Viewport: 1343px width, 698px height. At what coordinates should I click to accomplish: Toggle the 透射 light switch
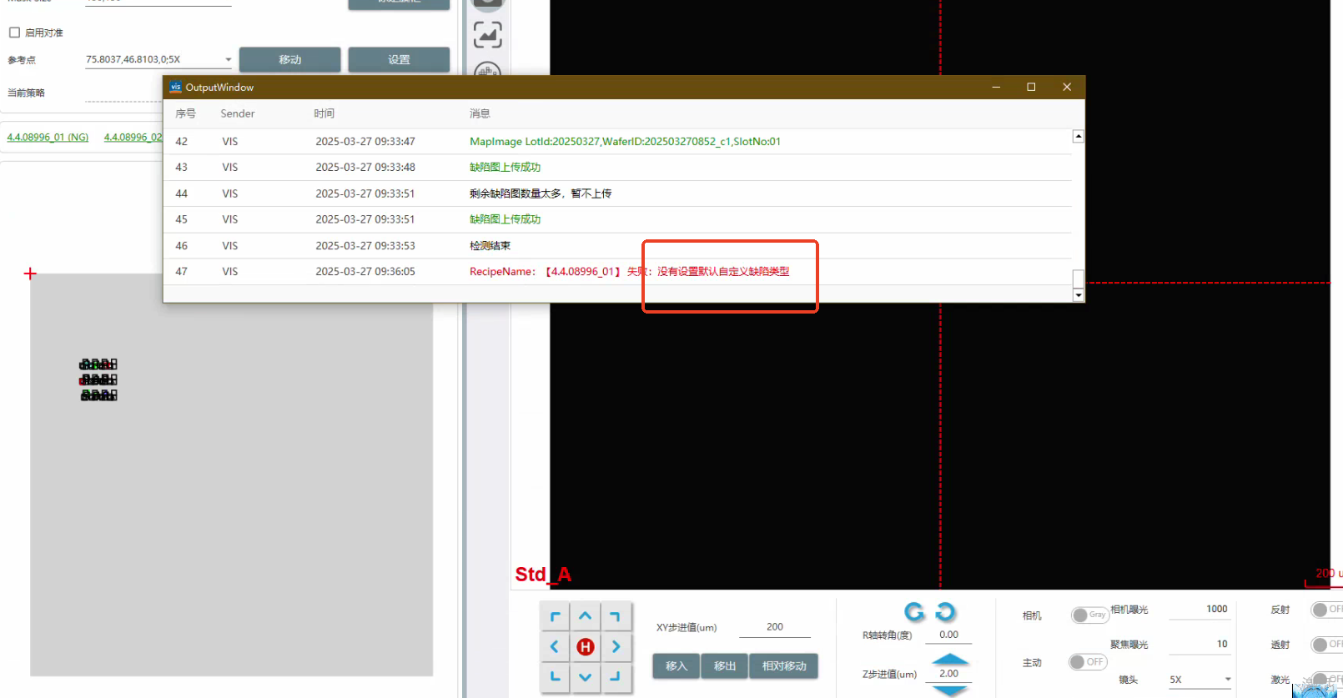[1326, 645]
